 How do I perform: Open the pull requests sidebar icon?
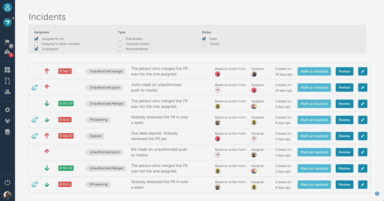pyautogui.click(x=7, y=81)
